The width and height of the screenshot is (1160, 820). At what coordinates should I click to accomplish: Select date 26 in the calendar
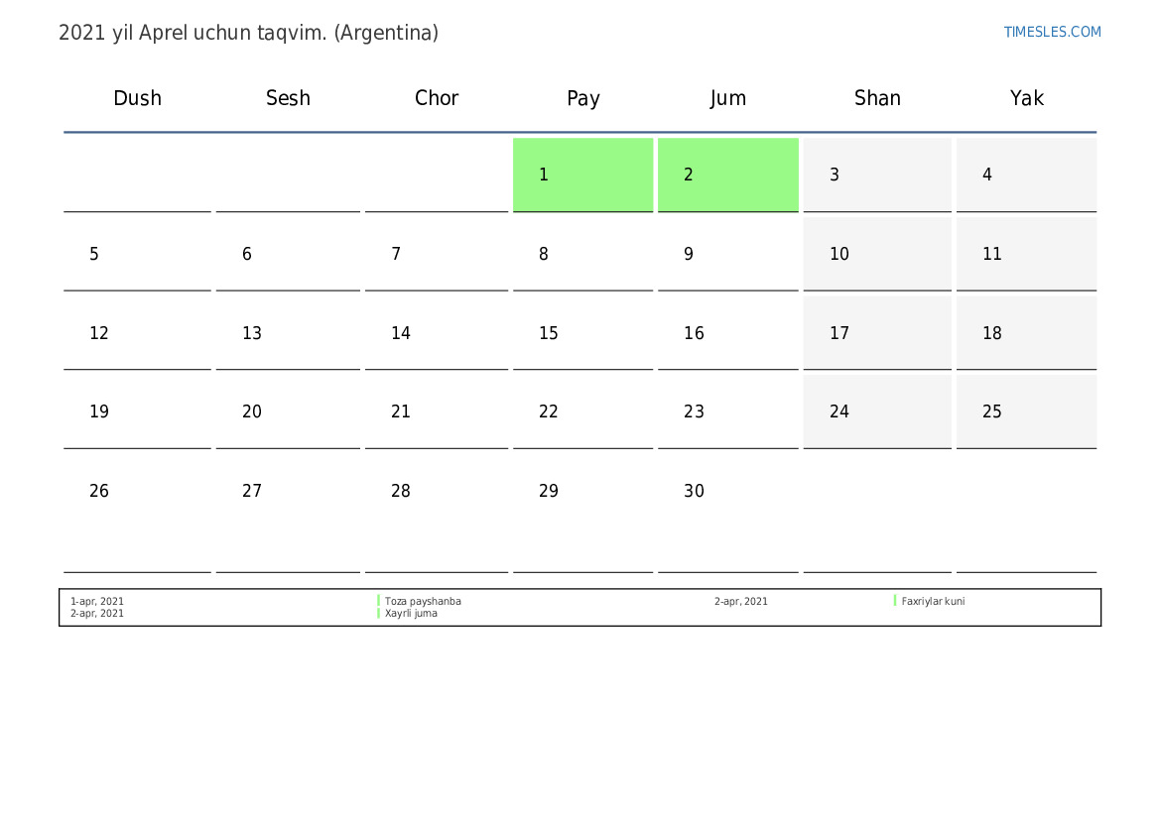(137, 514)
